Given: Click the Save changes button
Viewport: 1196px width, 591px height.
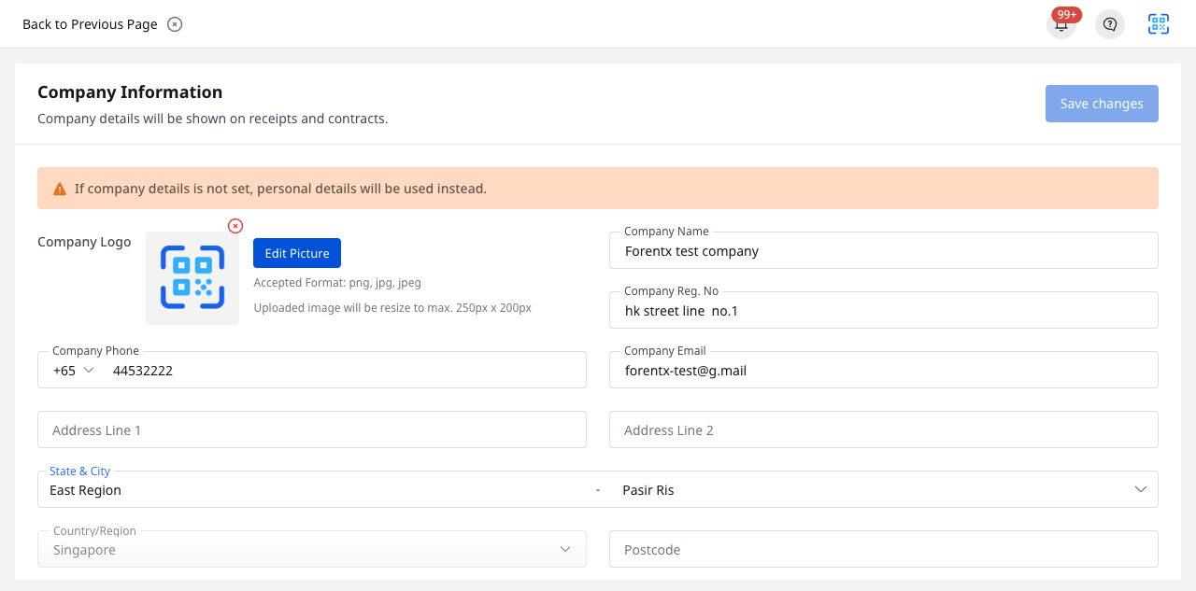Looking at the screenshot, I should click(x=1102, y=104).
